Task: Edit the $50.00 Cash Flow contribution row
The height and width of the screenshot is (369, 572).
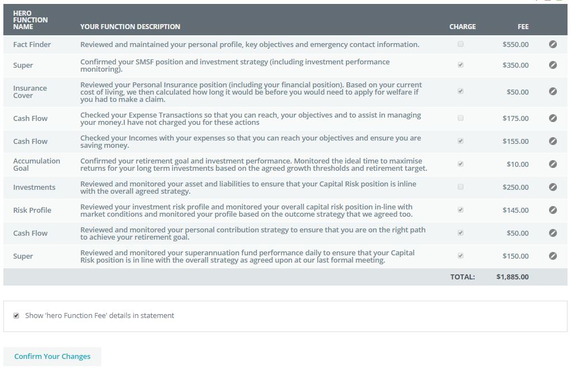Action: click(x=553, y=233)
